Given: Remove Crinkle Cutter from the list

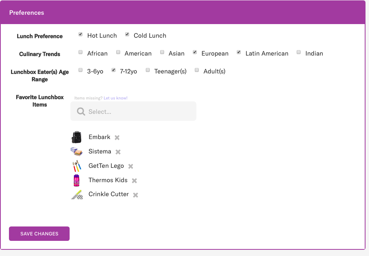Looking at the screenshot, I should pyautogui.click(x=136, y=195).
